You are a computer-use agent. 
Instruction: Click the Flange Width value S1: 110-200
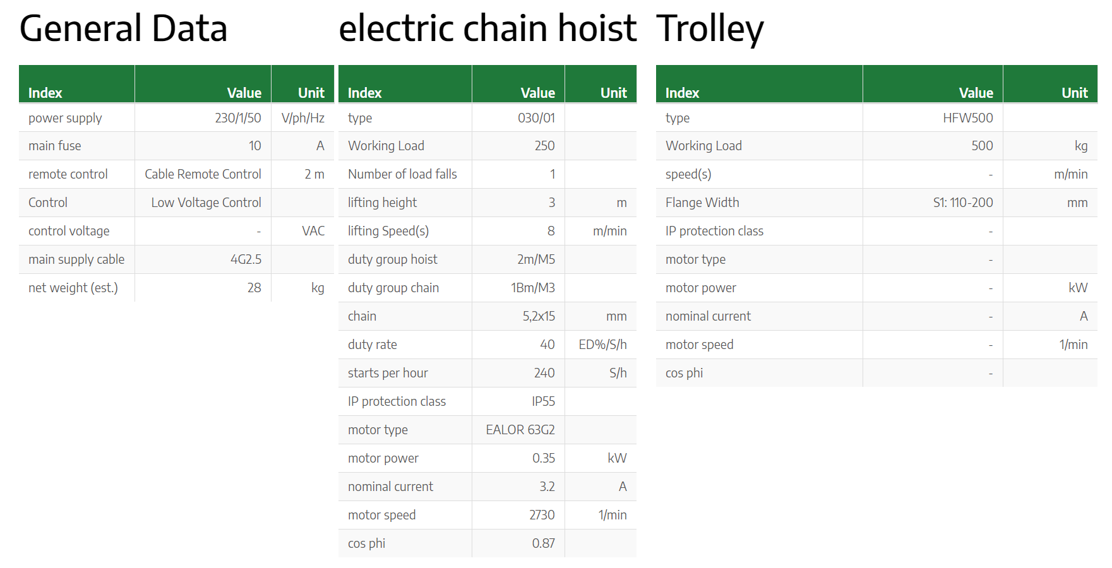963,203
